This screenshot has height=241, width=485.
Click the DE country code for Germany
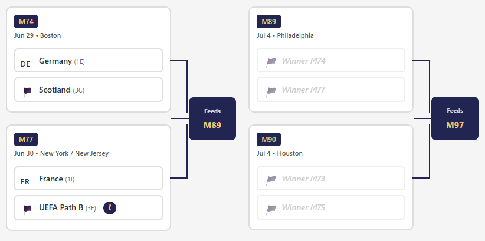(25, 64)
